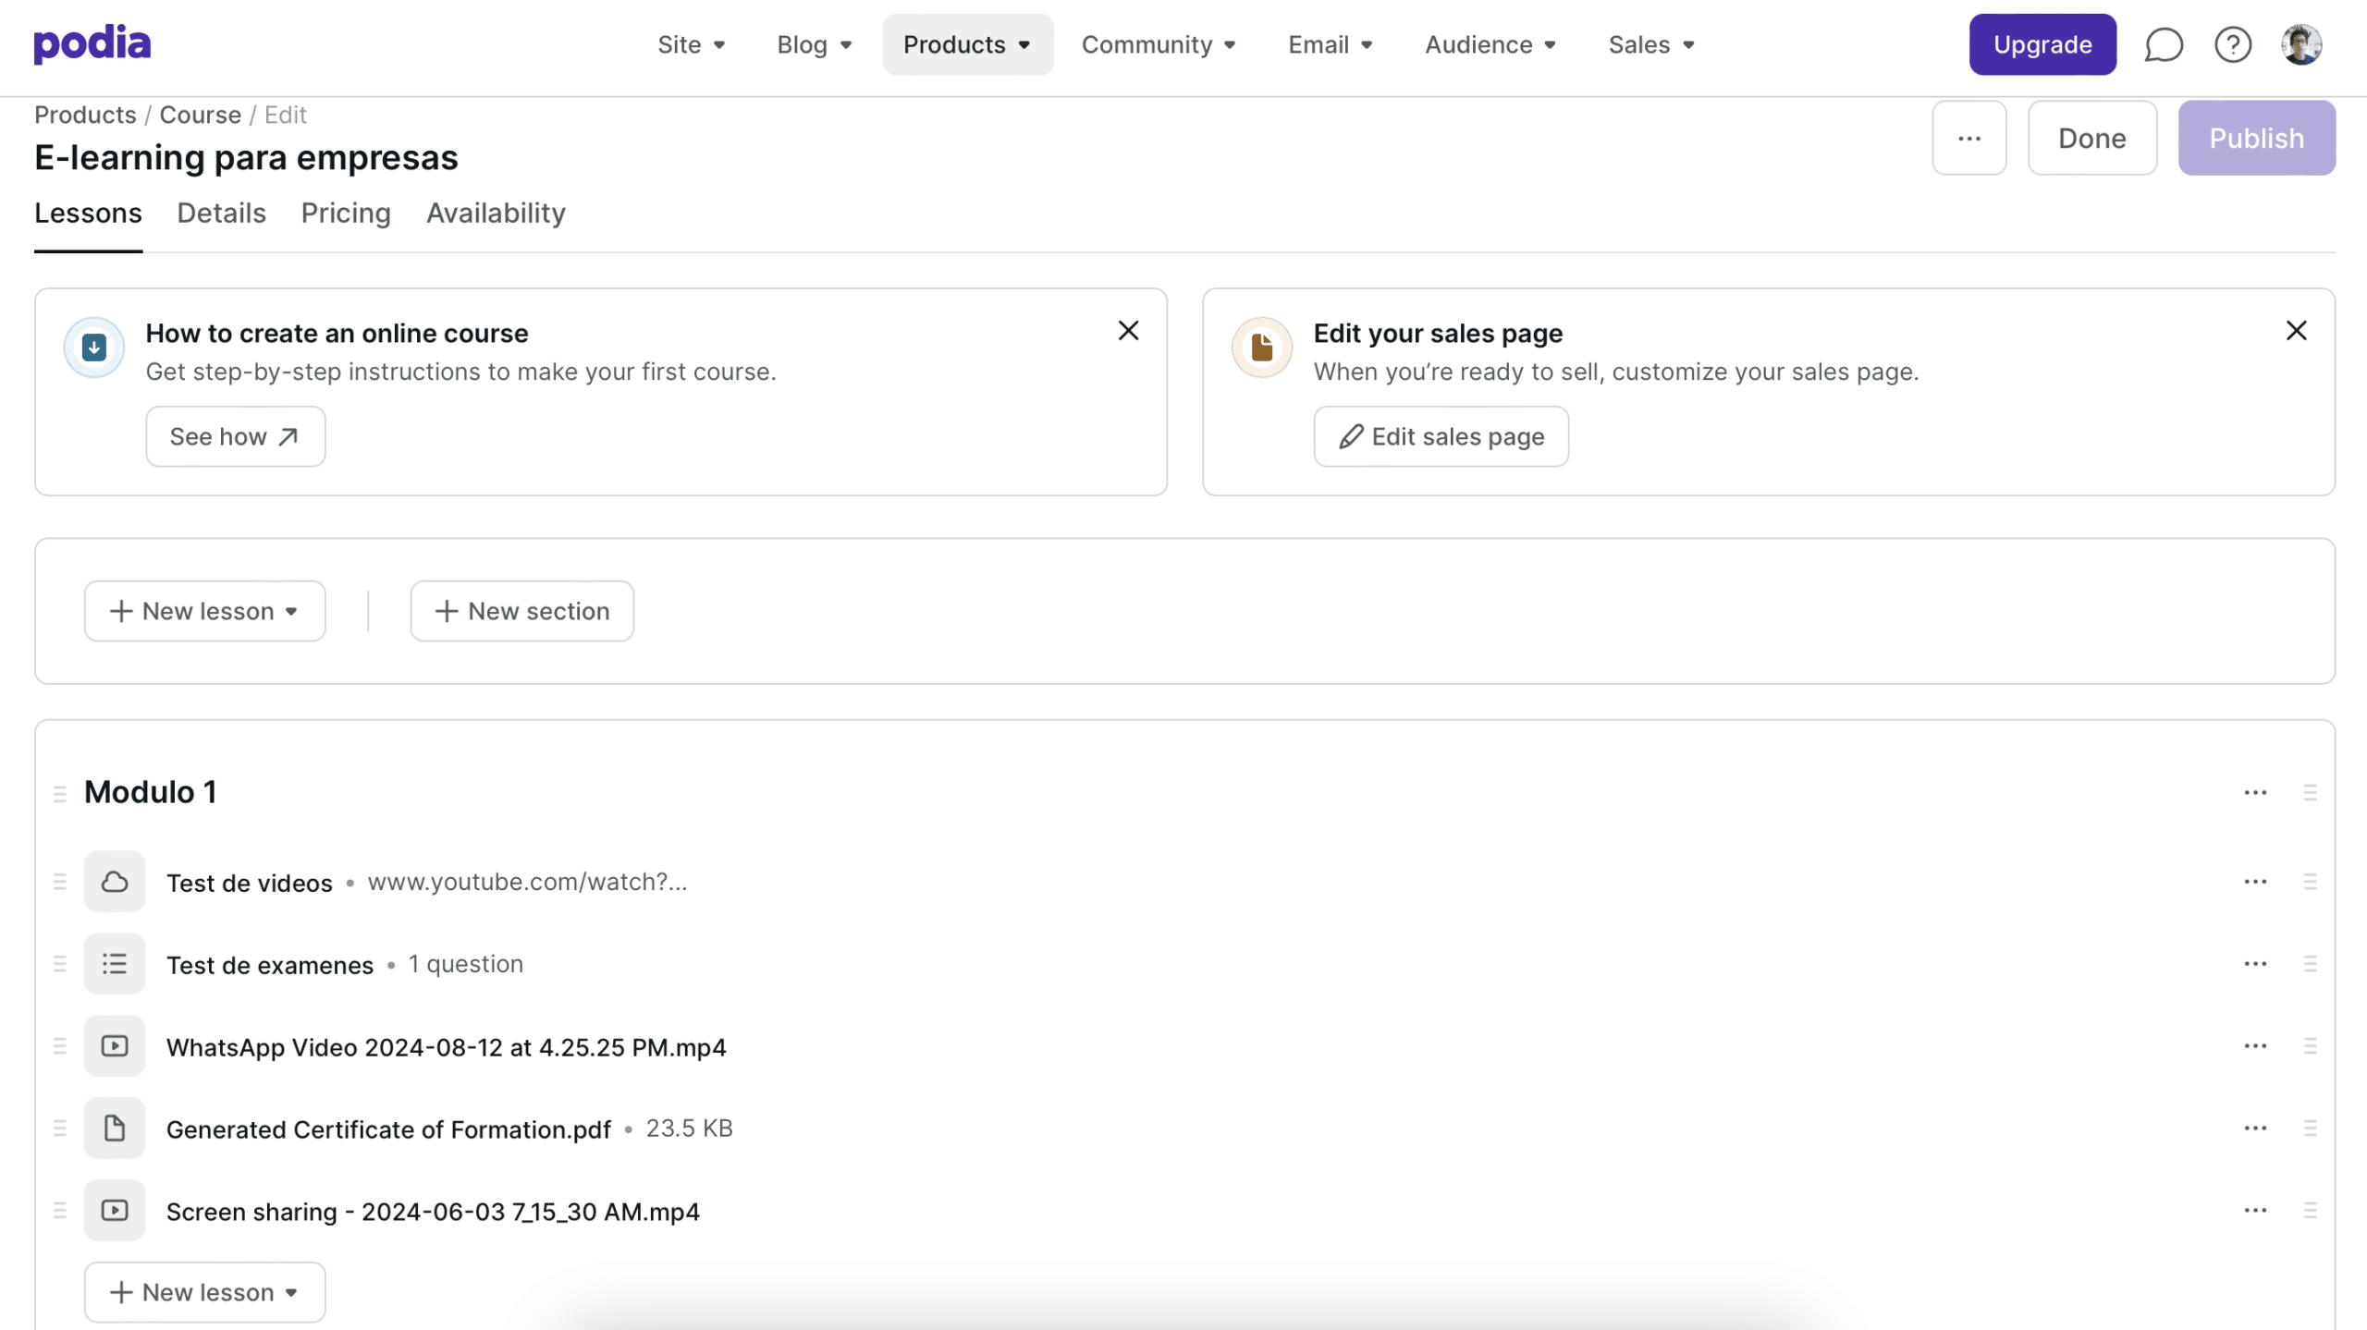Image resolution: width=2367 pixels, height=1330 pixels.
Task: Open the Test de videos lesson title
Action: click(250, 883)
